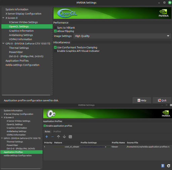
Task: Sort by Source File column header
Action: tap(132, 143)
